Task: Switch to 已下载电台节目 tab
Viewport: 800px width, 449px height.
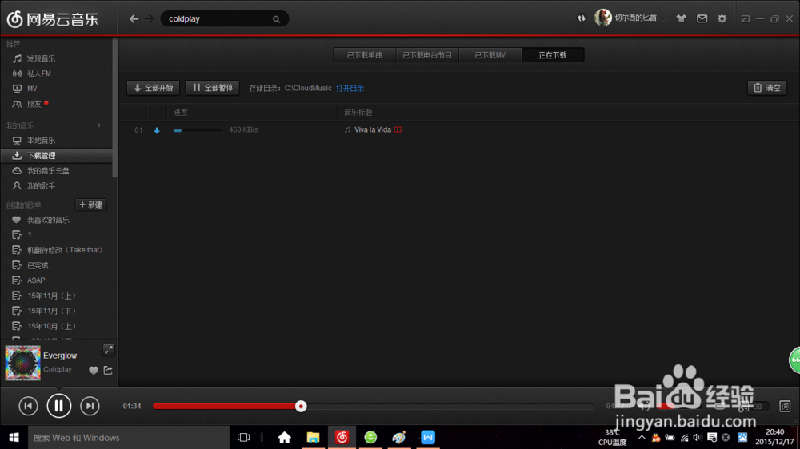Action: pos(427,55)
